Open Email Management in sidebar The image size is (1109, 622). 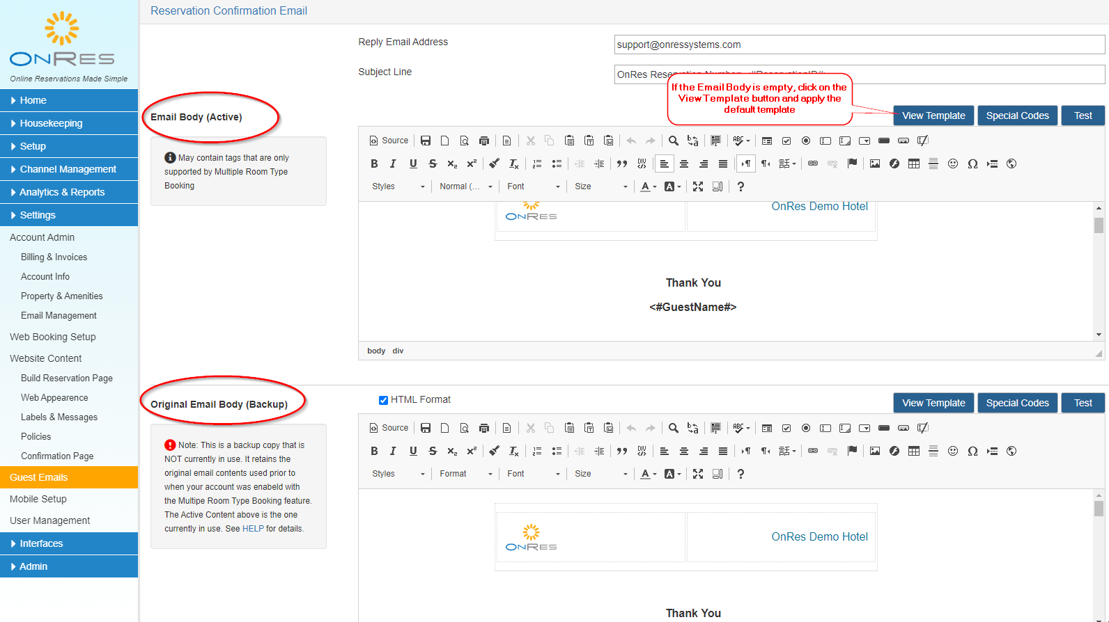tap(59, 315)
